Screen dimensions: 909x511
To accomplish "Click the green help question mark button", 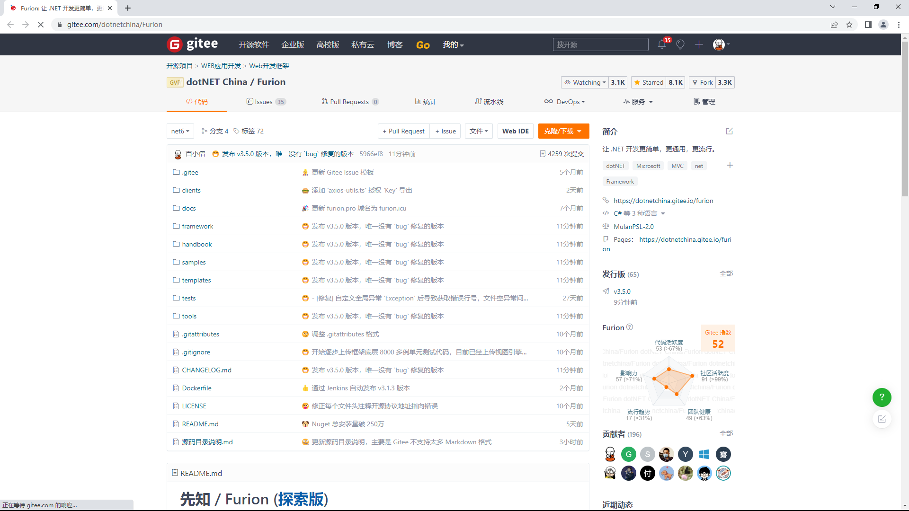I will (882, 397).
